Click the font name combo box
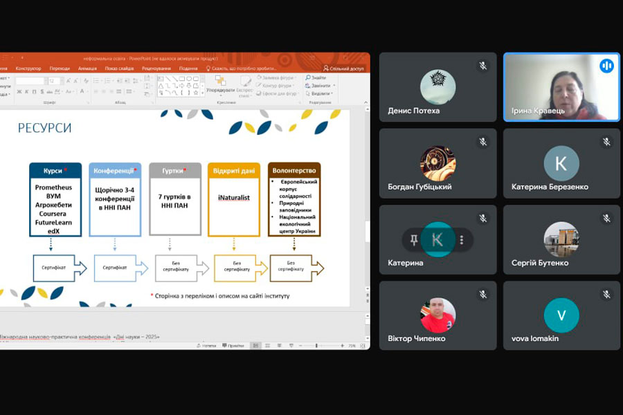Image resolution: width=623 pixels, height=415 pixels. (x=31, y=81)
